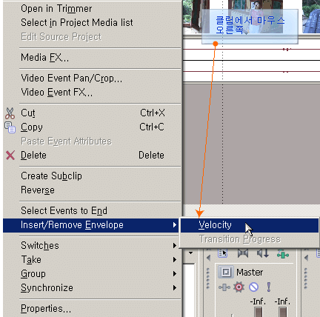Open the small dropdown arrow left of mixer
320x317 pixels.
tap(190, 253)
